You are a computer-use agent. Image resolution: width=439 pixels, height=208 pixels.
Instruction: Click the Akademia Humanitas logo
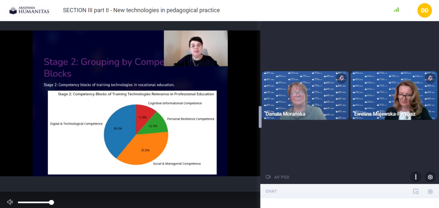[29, 10]
